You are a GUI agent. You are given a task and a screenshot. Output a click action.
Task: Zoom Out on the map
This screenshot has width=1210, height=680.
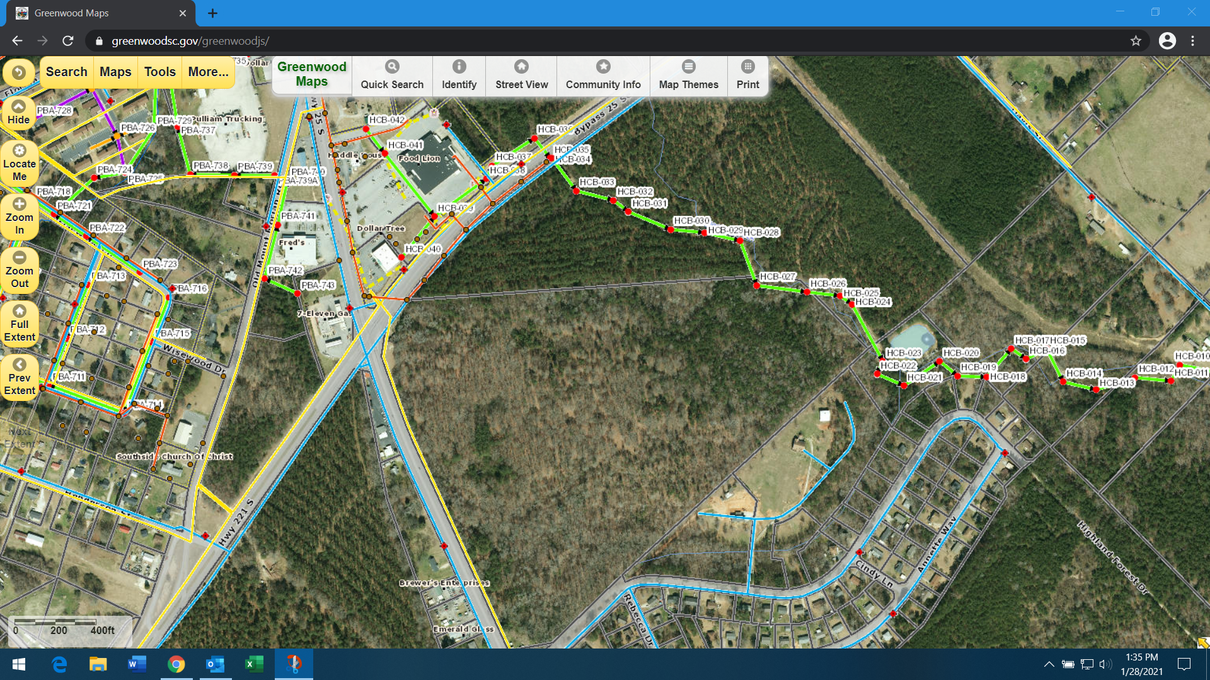click(x=20, y=269)
